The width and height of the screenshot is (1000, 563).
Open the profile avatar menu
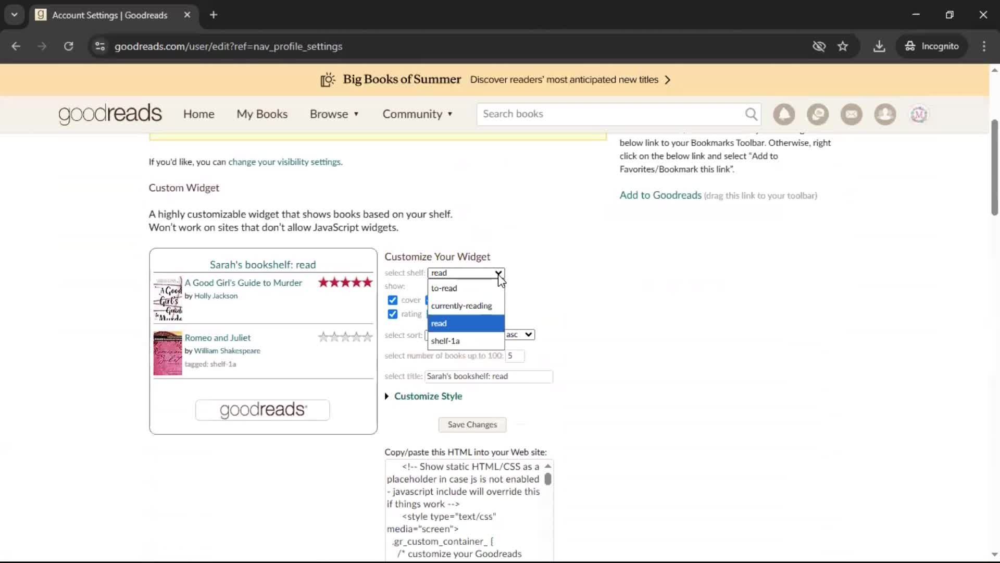click(919, 114)
